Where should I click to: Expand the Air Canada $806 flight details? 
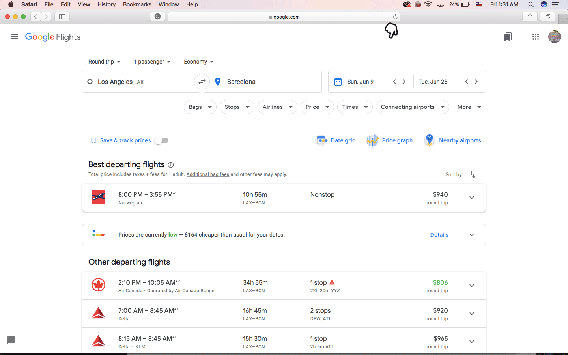(472, 286)
